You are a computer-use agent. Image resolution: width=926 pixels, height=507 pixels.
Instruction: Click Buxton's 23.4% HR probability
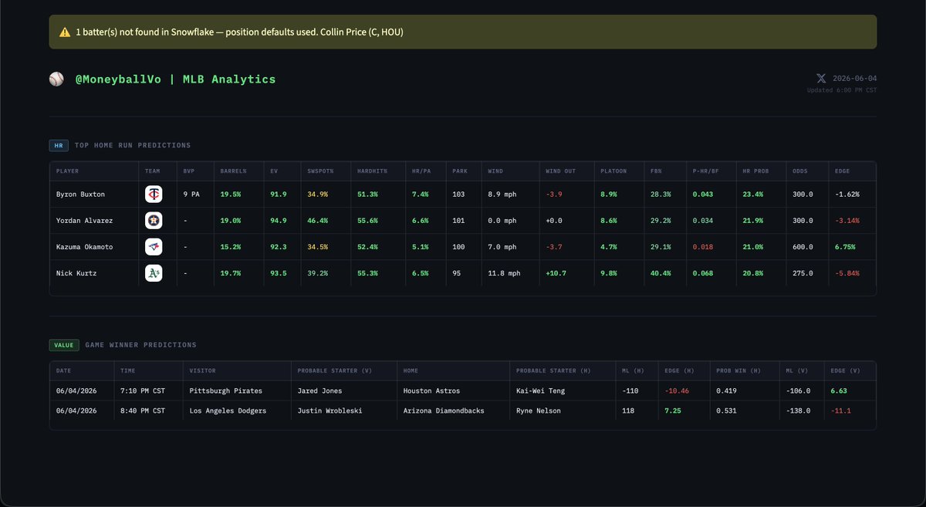(752, 194)
